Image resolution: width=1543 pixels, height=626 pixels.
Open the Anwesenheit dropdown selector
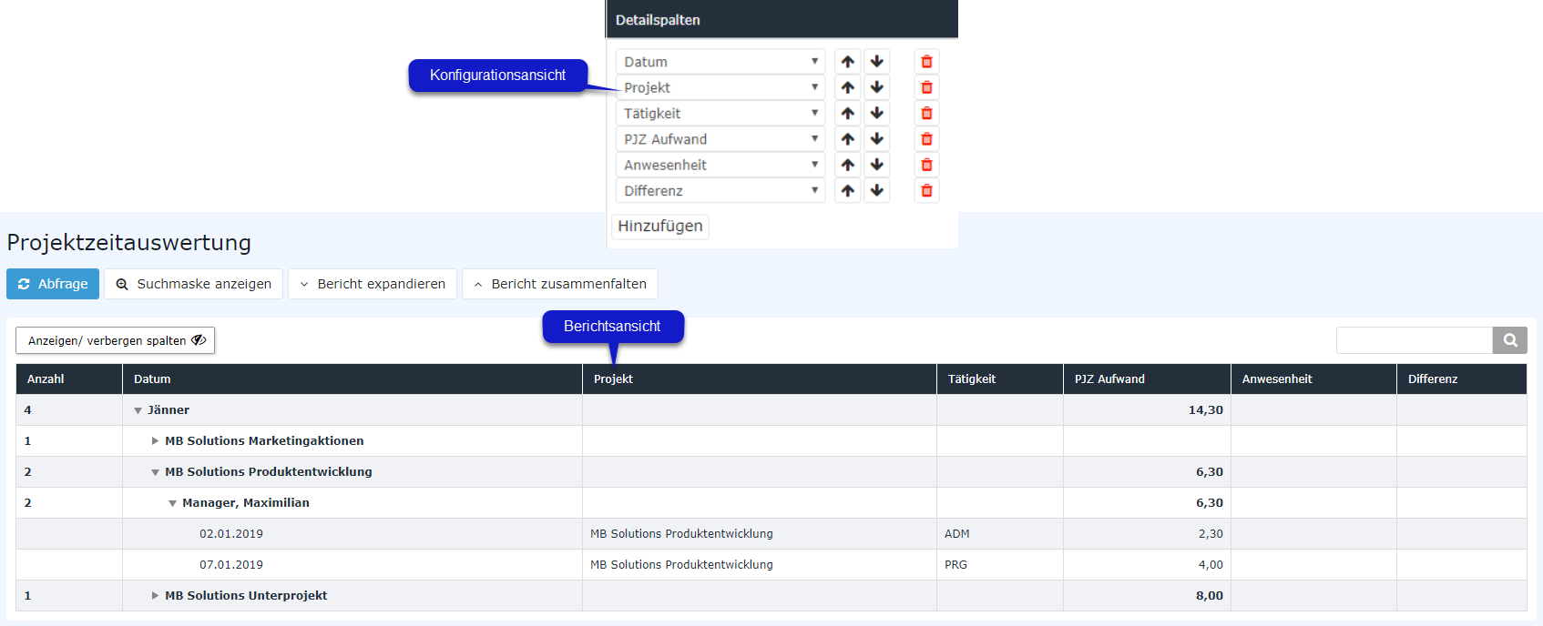(x=720, y=165)
